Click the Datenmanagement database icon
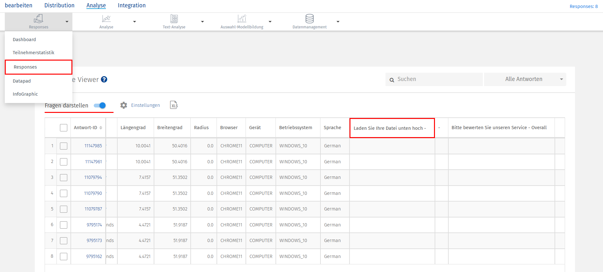The width and height of the screenshot is (603, 272). [x=309, y=19]
